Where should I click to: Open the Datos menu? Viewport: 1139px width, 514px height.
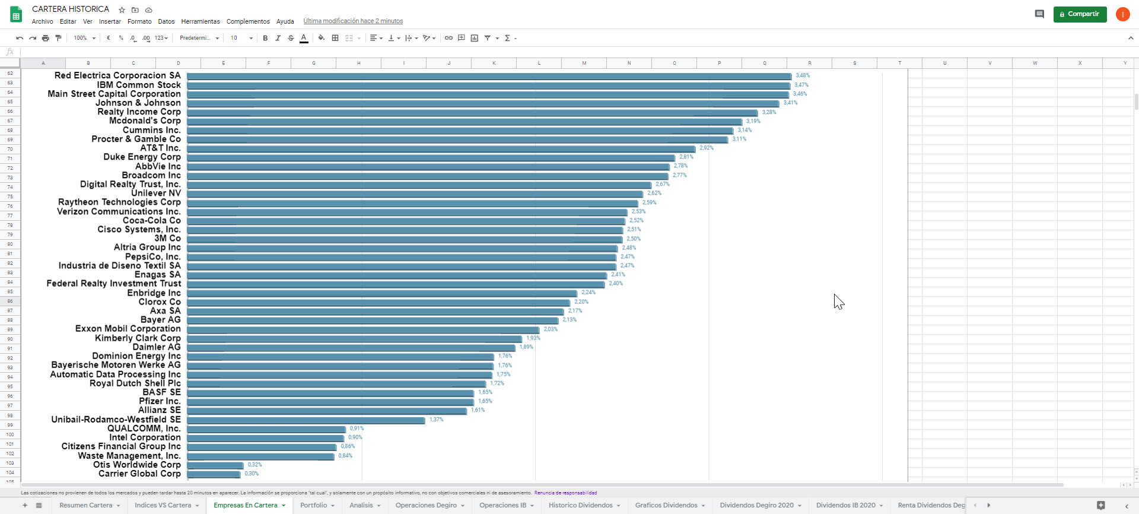pyautogui.click(x=166, y=21)
